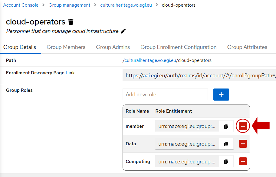Screen dimensions: 276x177
Task: Remove the member role
Action: point(243,126)
